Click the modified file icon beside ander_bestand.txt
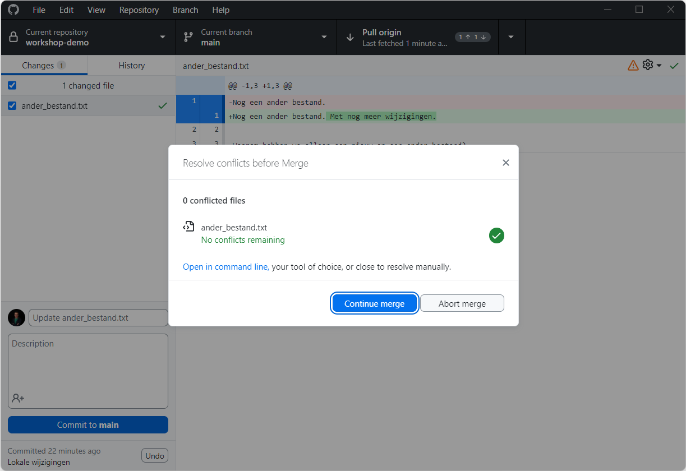The width and height of the screenshot is (686, 471). point(189,227)
